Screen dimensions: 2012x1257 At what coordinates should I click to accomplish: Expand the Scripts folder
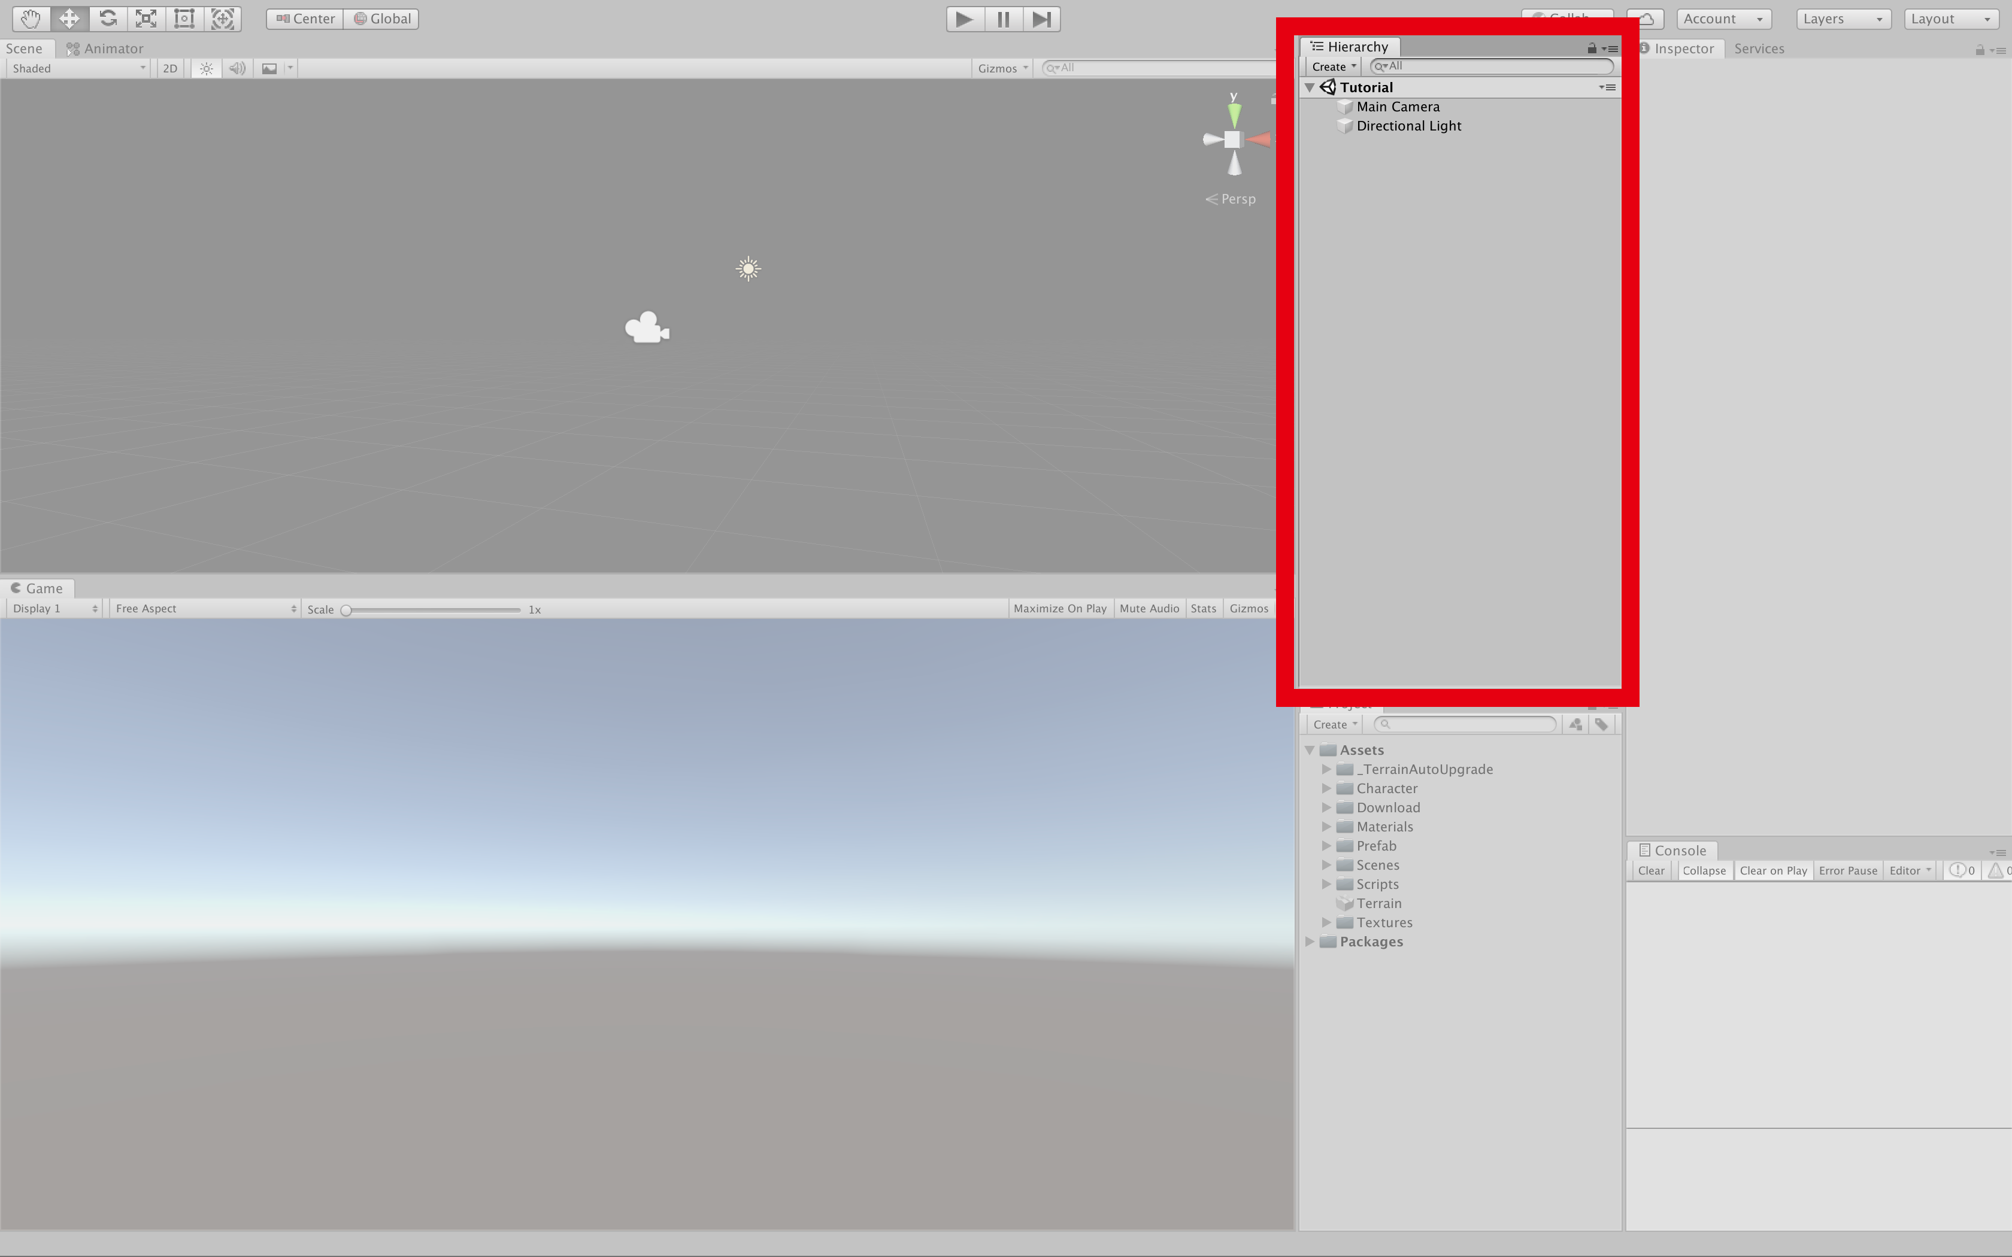(1326, 883)
